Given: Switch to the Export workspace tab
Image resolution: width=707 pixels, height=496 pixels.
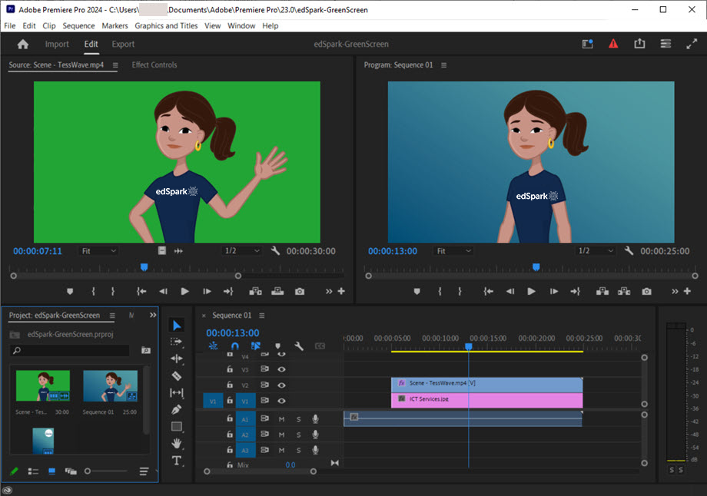Looking at the screenshot, I should [123, 45].
